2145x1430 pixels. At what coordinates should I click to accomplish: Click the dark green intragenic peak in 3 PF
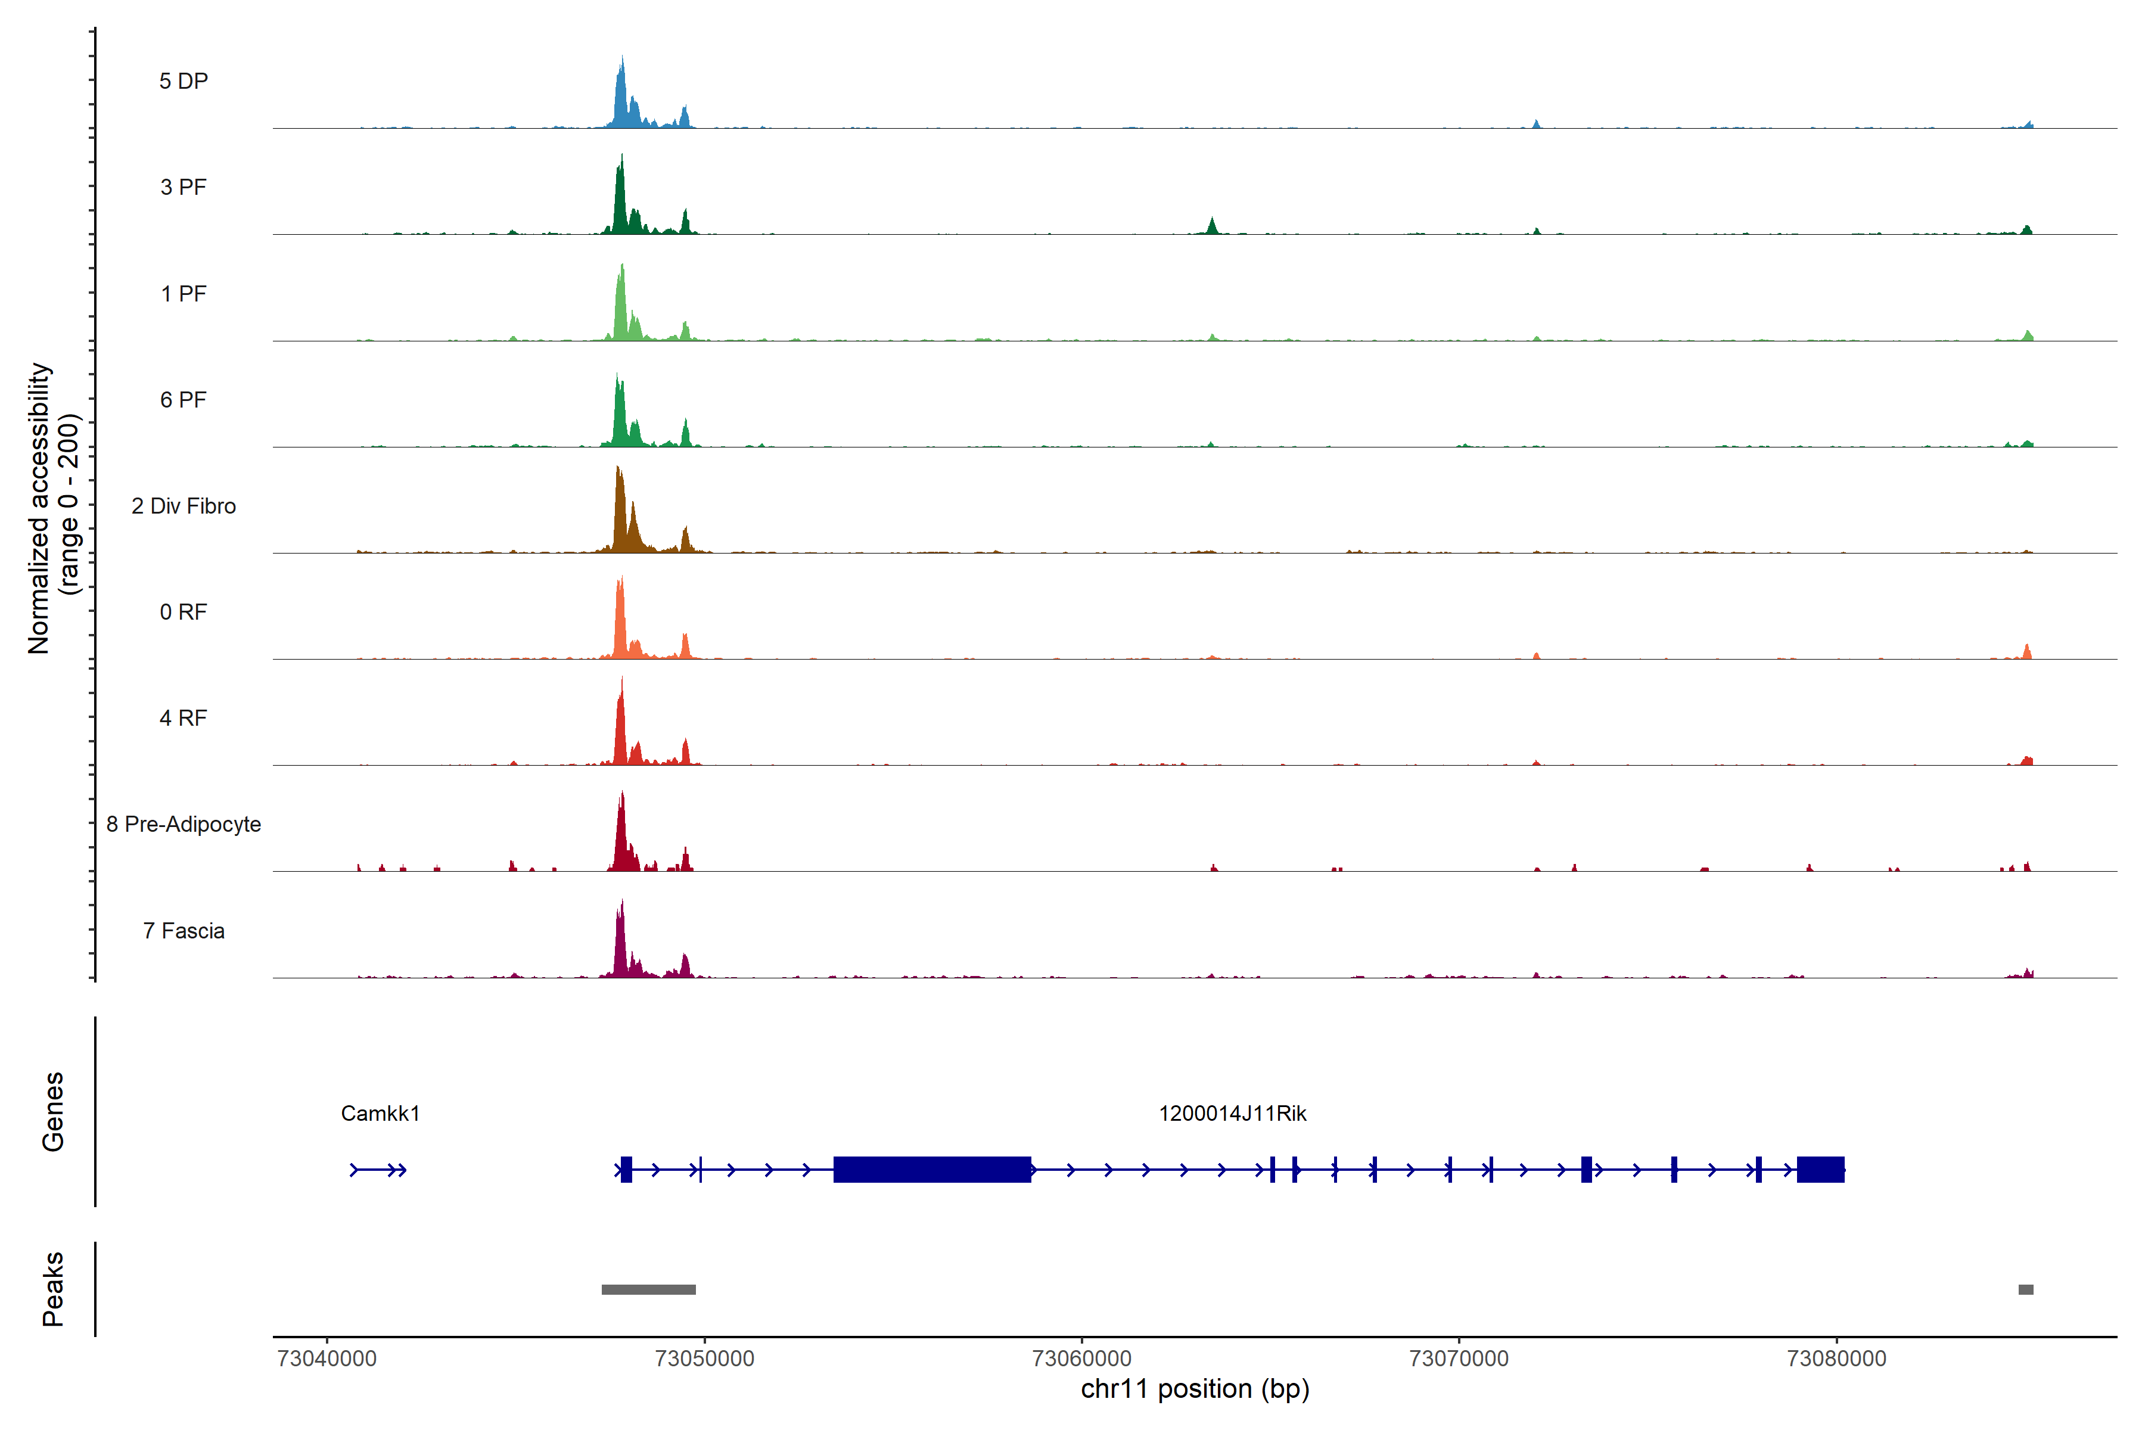(x=1212, y=226)
